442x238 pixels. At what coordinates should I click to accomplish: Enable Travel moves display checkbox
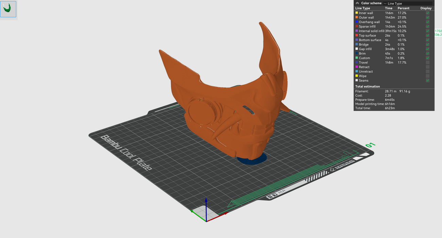click(427, 63)
